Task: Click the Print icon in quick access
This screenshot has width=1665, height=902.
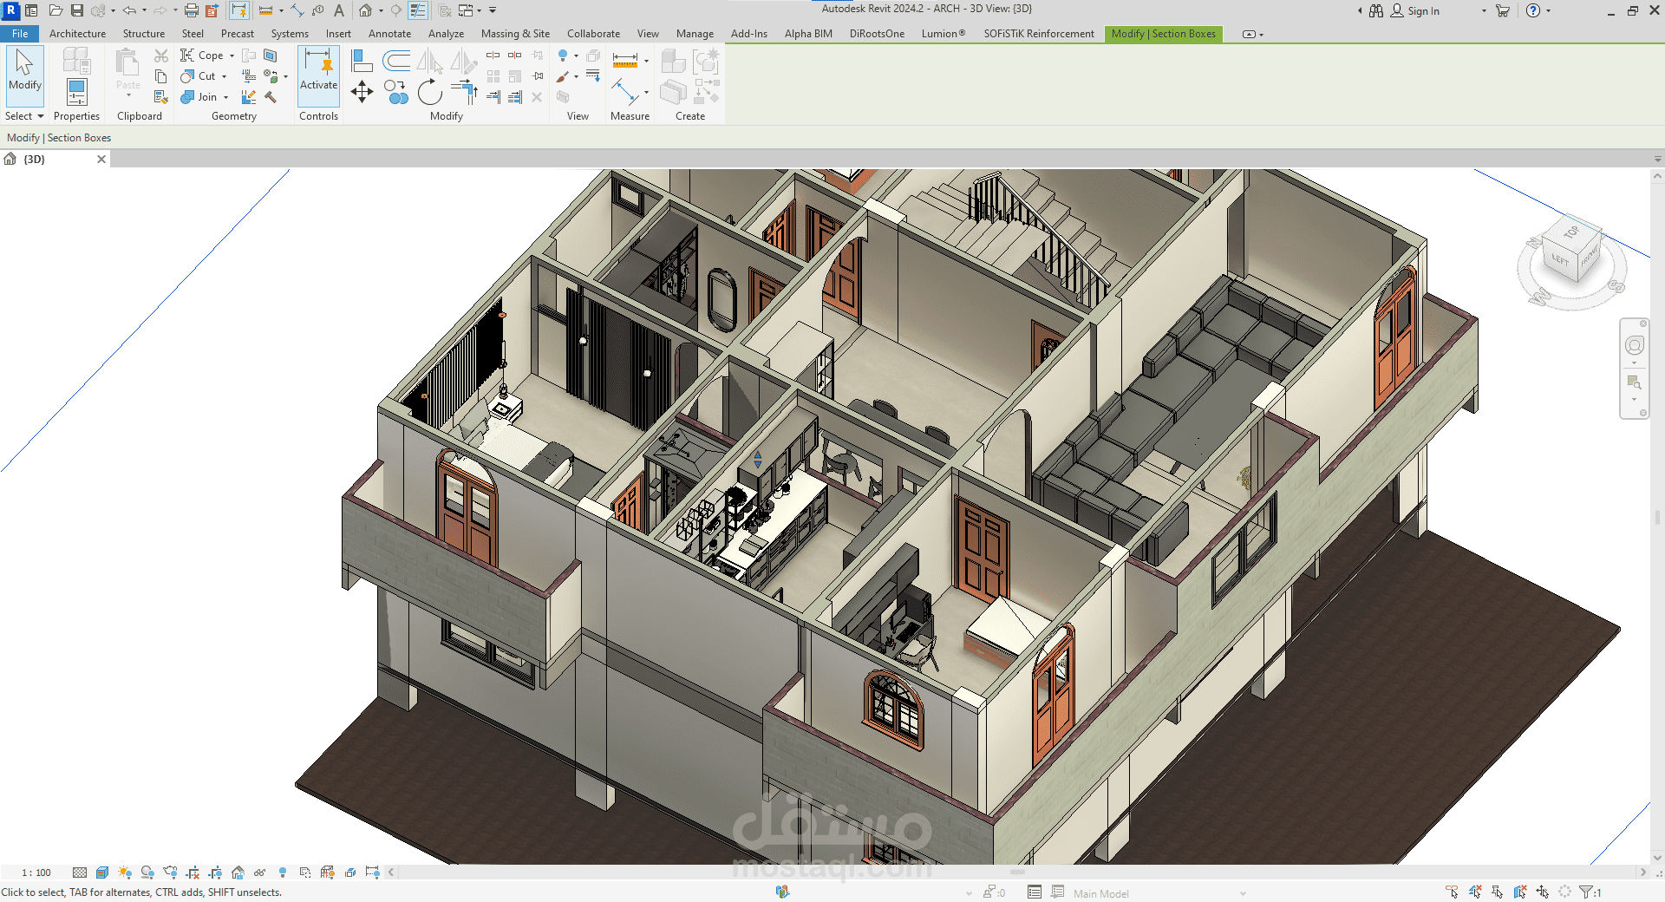Action: [x=191, y=10]
